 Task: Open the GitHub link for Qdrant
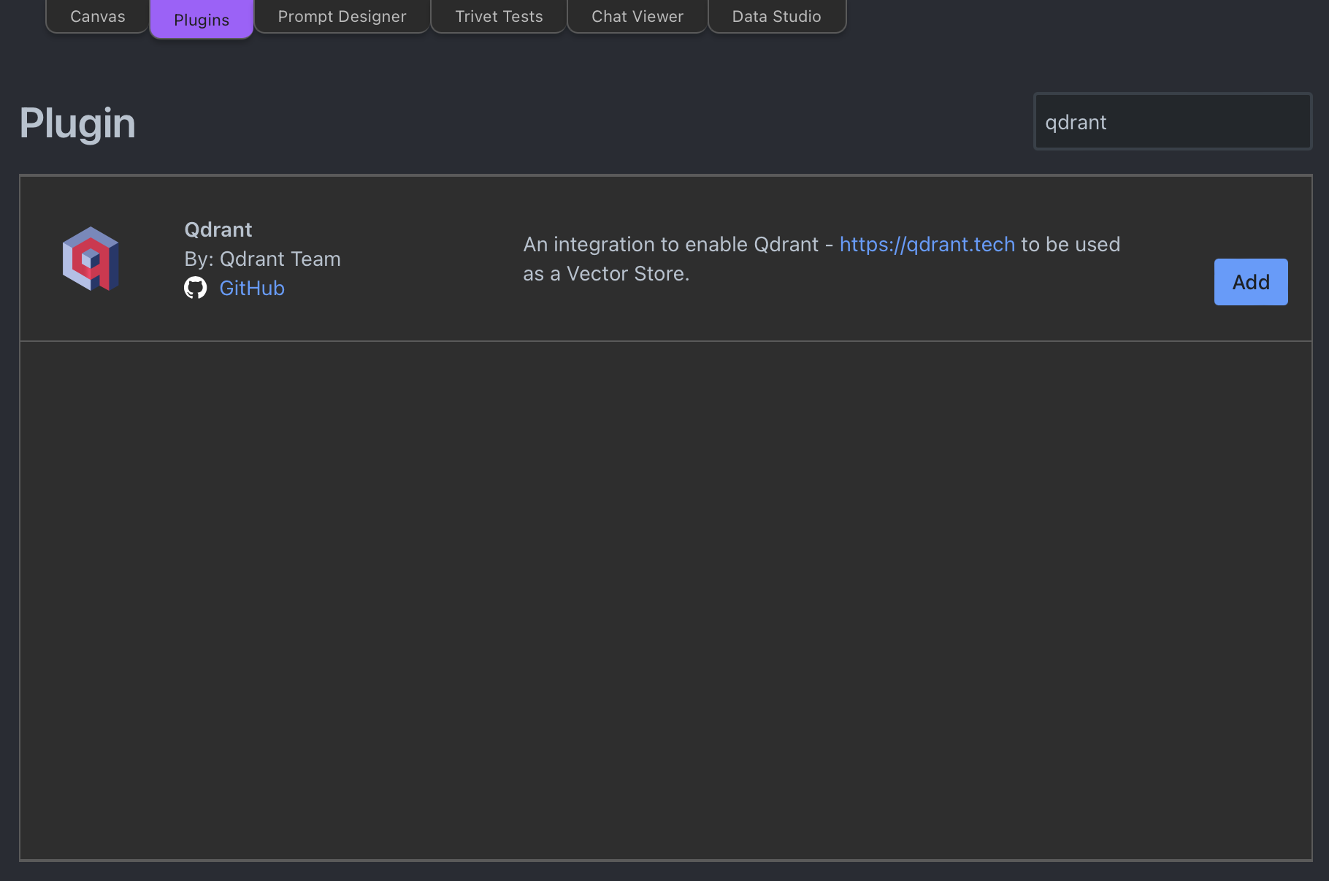pyautogui.click(x=252, y=288)
